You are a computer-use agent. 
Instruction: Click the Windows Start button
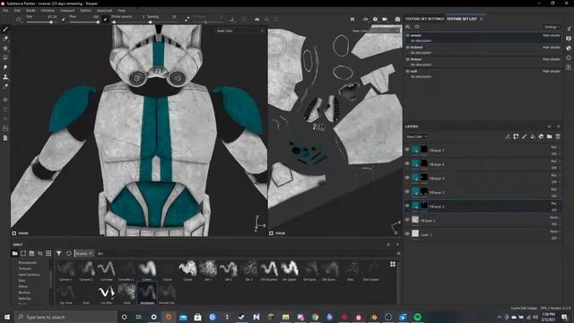point(7,317)
